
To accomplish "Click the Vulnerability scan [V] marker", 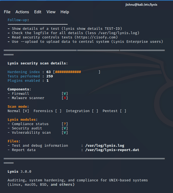I will click(65, 133).
